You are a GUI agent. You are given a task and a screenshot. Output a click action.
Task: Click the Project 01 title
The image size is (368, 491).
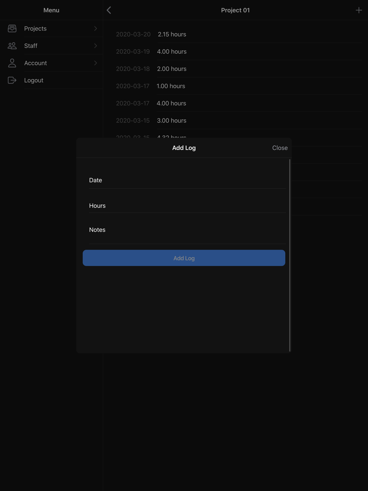click(236, 10)
